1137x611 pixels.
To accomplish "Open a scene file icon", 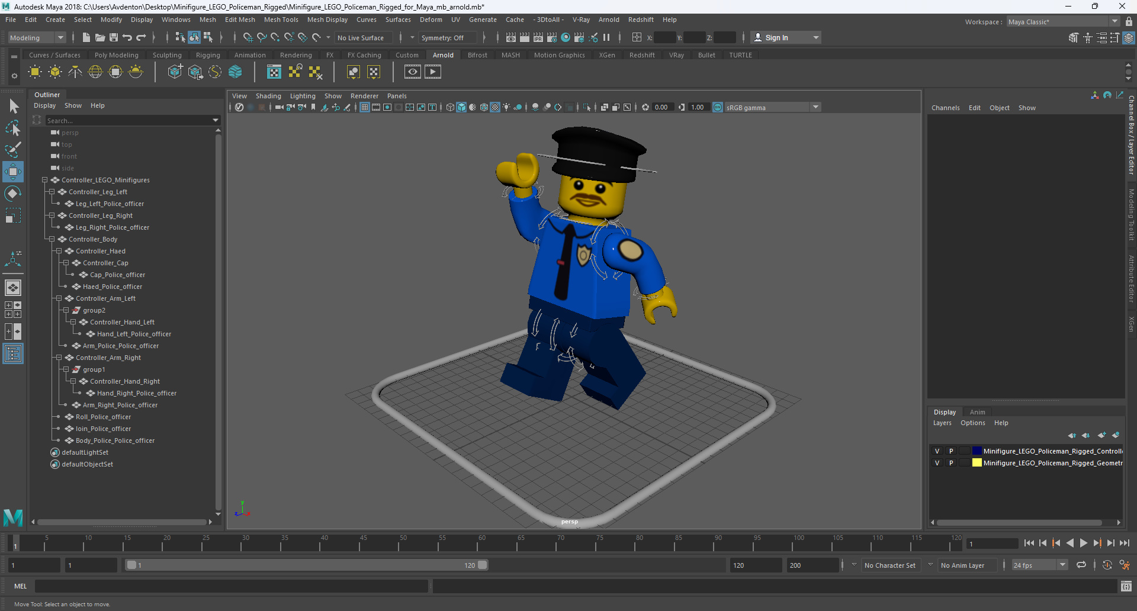I will tap(100, 37).
